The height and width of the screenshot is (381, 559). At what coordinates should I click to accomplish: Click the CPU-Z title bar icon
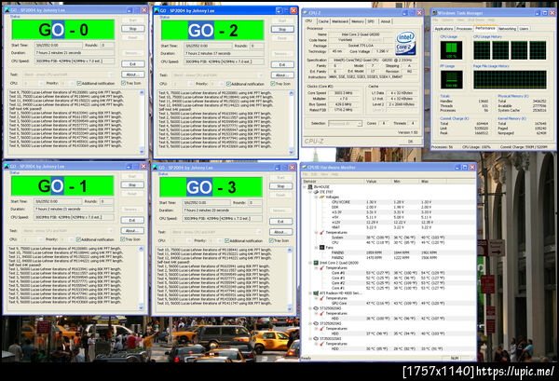(306, 13)
